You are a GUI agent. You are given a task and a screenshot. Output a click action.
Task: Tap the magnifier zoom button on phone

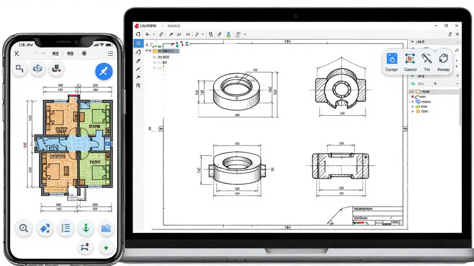24,228
